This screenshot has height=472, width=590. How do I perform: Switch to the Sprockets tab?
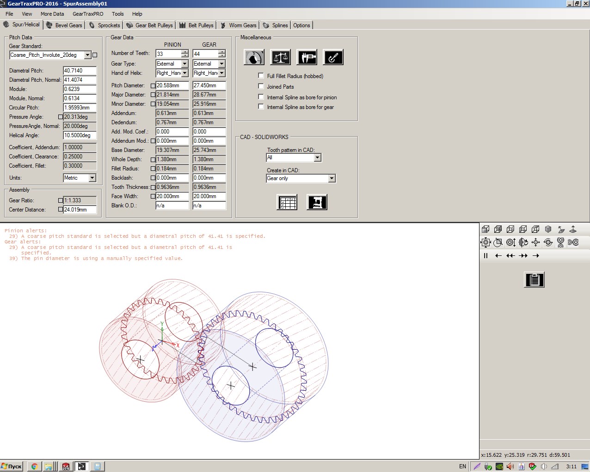click(x=104, y=25)
